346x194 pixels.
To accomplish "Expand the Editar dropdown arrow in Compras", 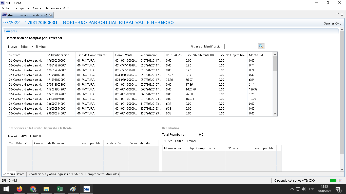I will 32,46.
